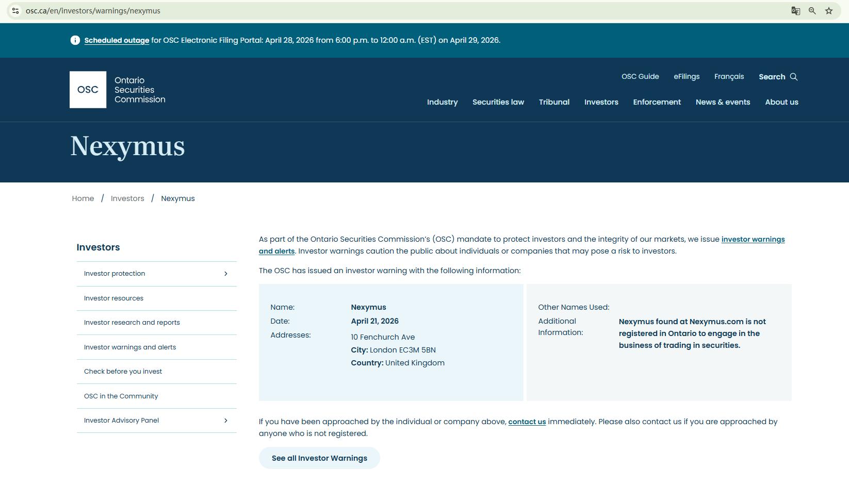This screenshot has width=849, height=503.
Task: Open Check before you invest sidebar item
Action: click(x=157, y=372)
